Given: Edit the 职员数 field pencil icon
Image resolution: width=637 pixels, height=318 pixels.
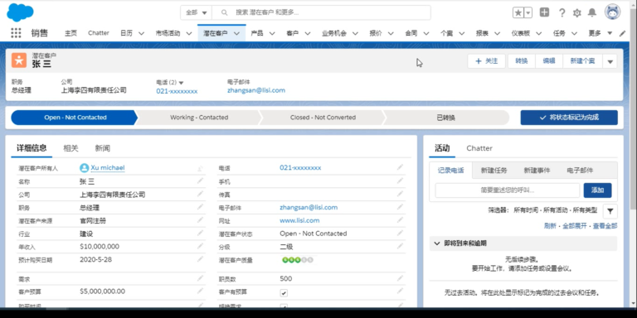Looking at the screenshot, I should click(x=400, y=278).
